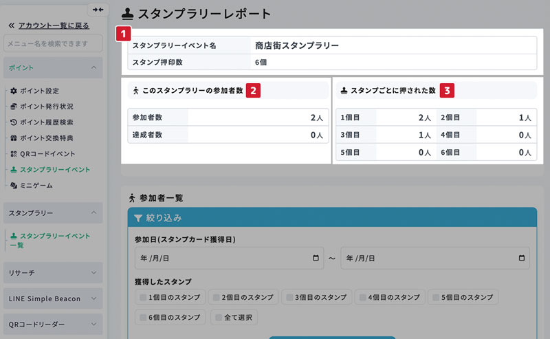The height and width of the screenshot is (339, 550).
Task: Collapse the ポイント sidebar section
Action: tap(93, 67)
